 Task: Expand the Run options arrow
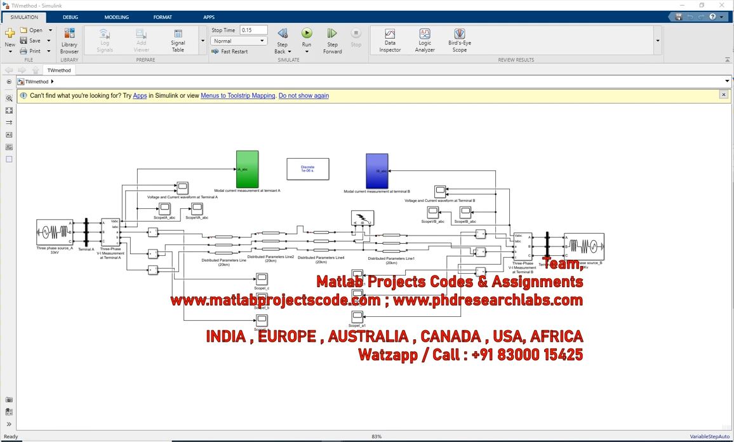307,51
